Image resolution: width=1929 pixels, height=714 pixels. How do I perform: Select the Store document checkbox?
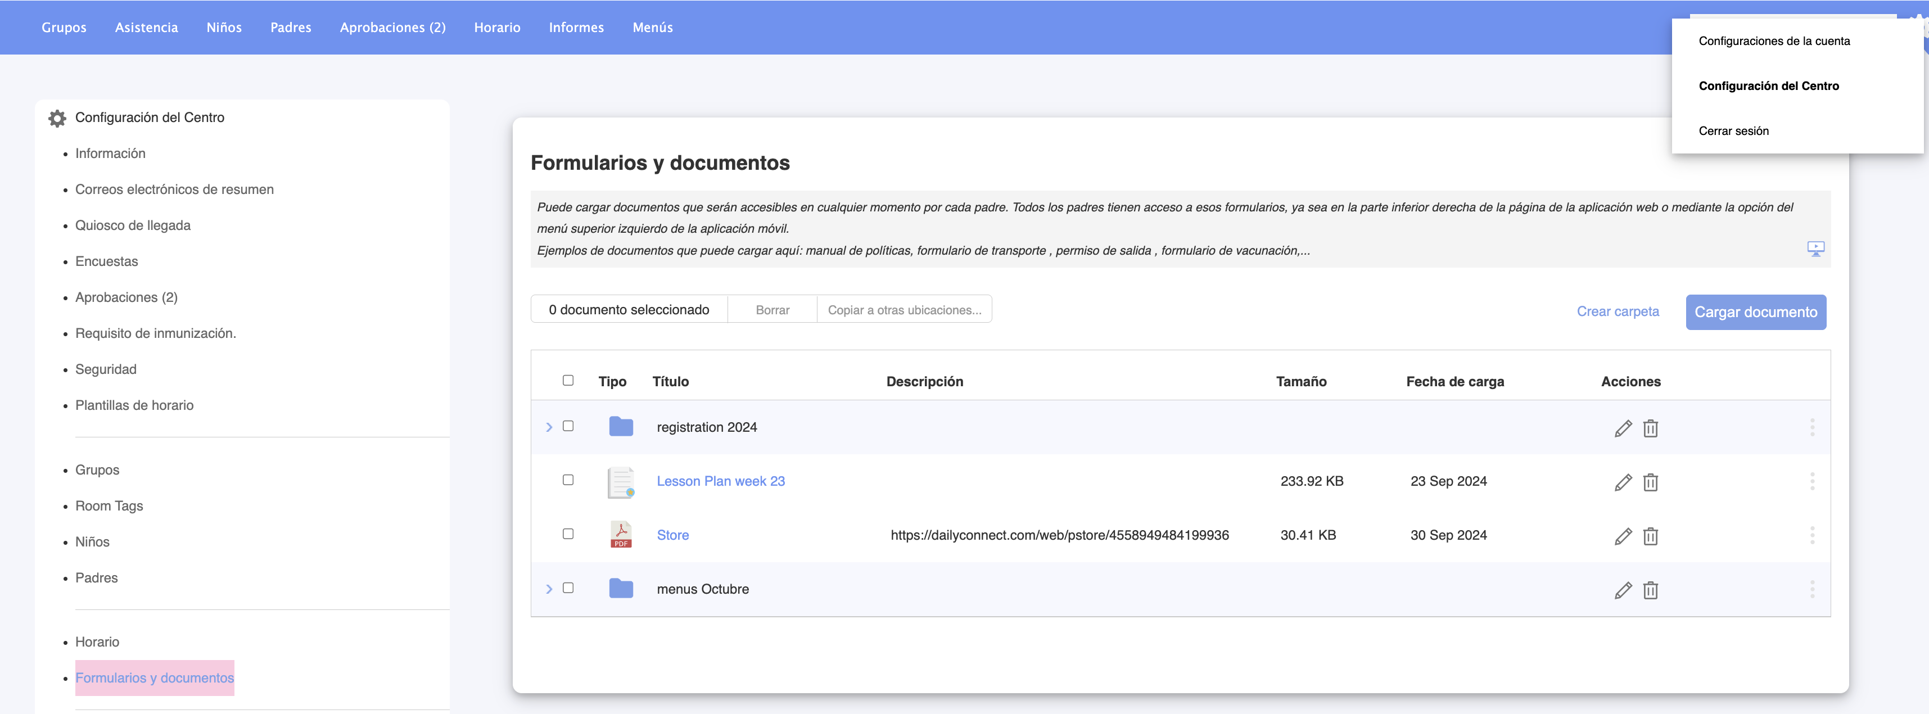pyautogui.click(x=568, y=534)
